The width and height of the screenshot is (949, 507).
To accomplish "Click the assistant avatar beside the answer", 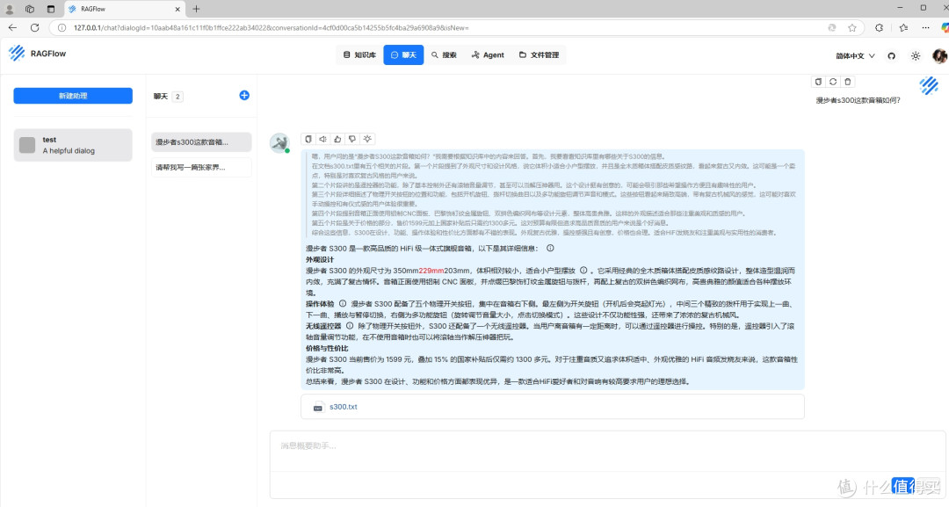I will 279,143.
